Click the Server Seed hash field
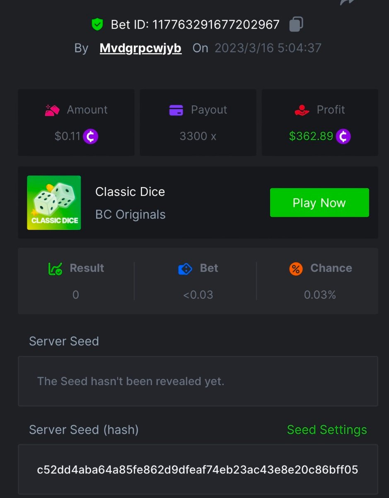Viewport: 389px width, 498px height. [x=198, y=469]
